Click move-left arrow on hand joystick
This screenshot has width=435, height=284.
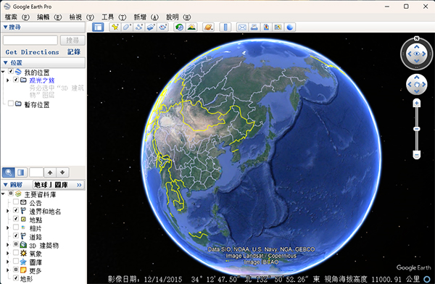click(x=410, y=84)
